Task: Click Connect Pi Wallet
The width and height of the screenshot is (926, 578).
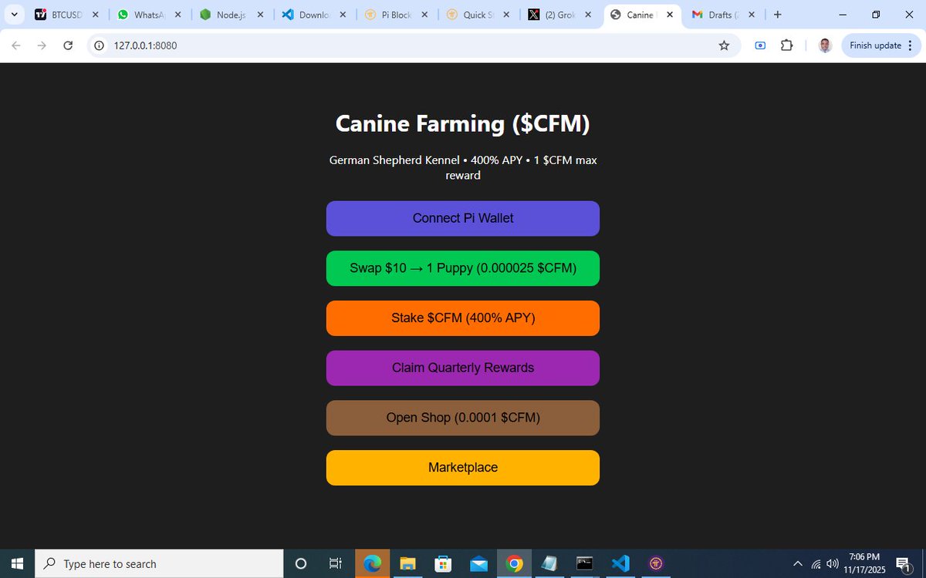Action: point(463,218)
